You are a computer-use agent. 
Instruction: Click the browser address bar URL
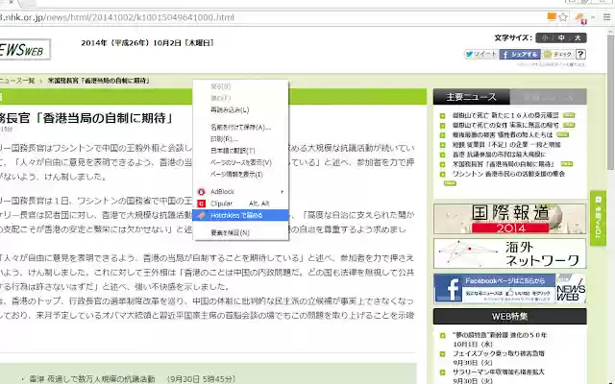[x=117, y=17]
